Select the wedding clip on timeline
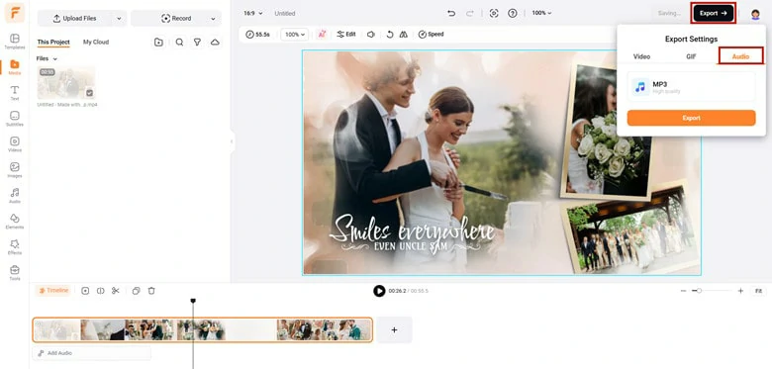The width and height of the screenshot is (772, 369). pos(202,329)
